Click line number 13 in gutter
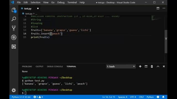The height and width of the screenshot is (99, 177). pos(25,30)
